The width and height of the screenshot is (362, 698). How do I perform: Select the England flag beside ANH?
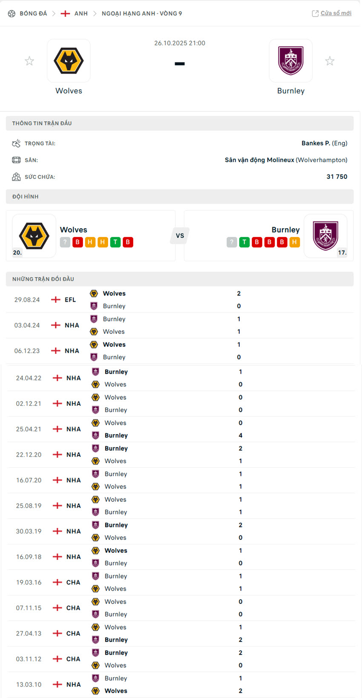coord(66,13)
